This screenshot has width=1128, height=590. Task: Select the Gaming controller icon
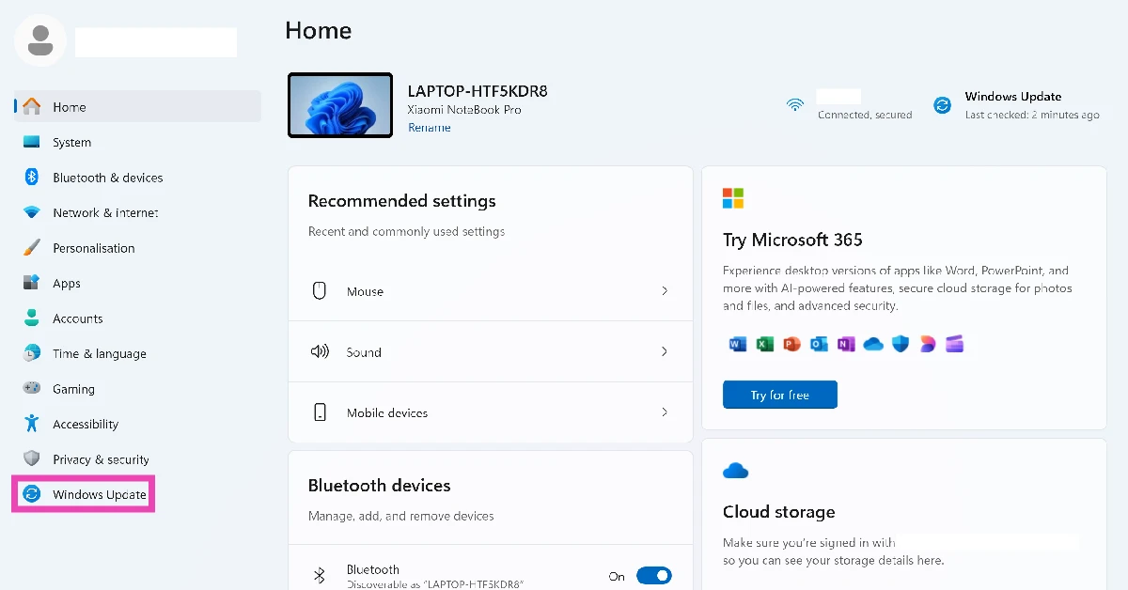click(32, 389)
